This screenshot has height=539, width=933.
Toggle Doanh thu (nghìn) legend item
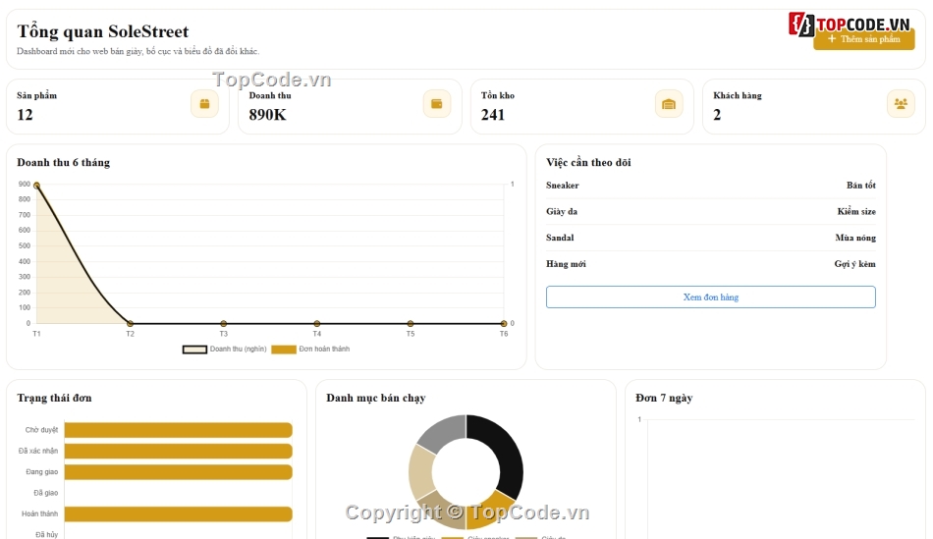point(224,350)
